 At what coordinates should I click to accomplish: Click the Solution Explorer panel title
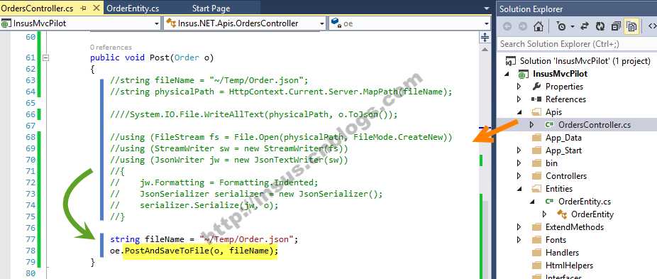click(531, 9)
